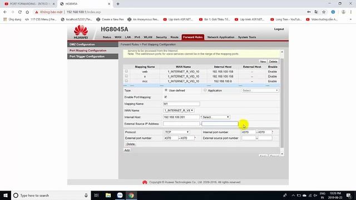Open the Application Select dropdown
Viewport: 356px width, 200px height.
click(x=260, y=91)
